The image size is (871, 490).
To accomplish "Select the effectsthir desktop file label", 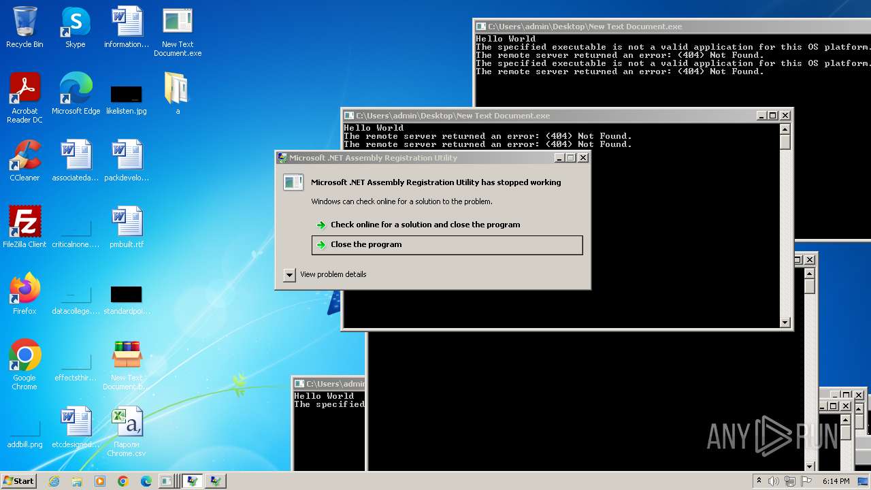I will pyautogui.click(x=76, y=378).
